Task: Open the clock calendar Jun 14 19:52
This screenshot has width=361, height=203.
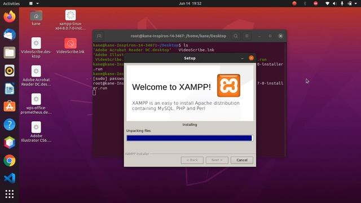Action: pyautogui.click(x=190, y=3)
